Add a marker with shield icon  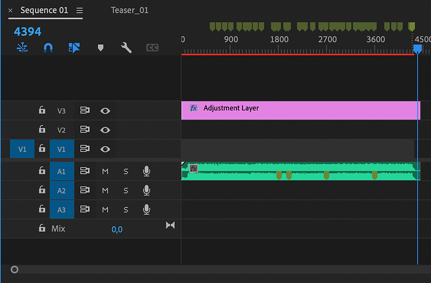(100, 48)
